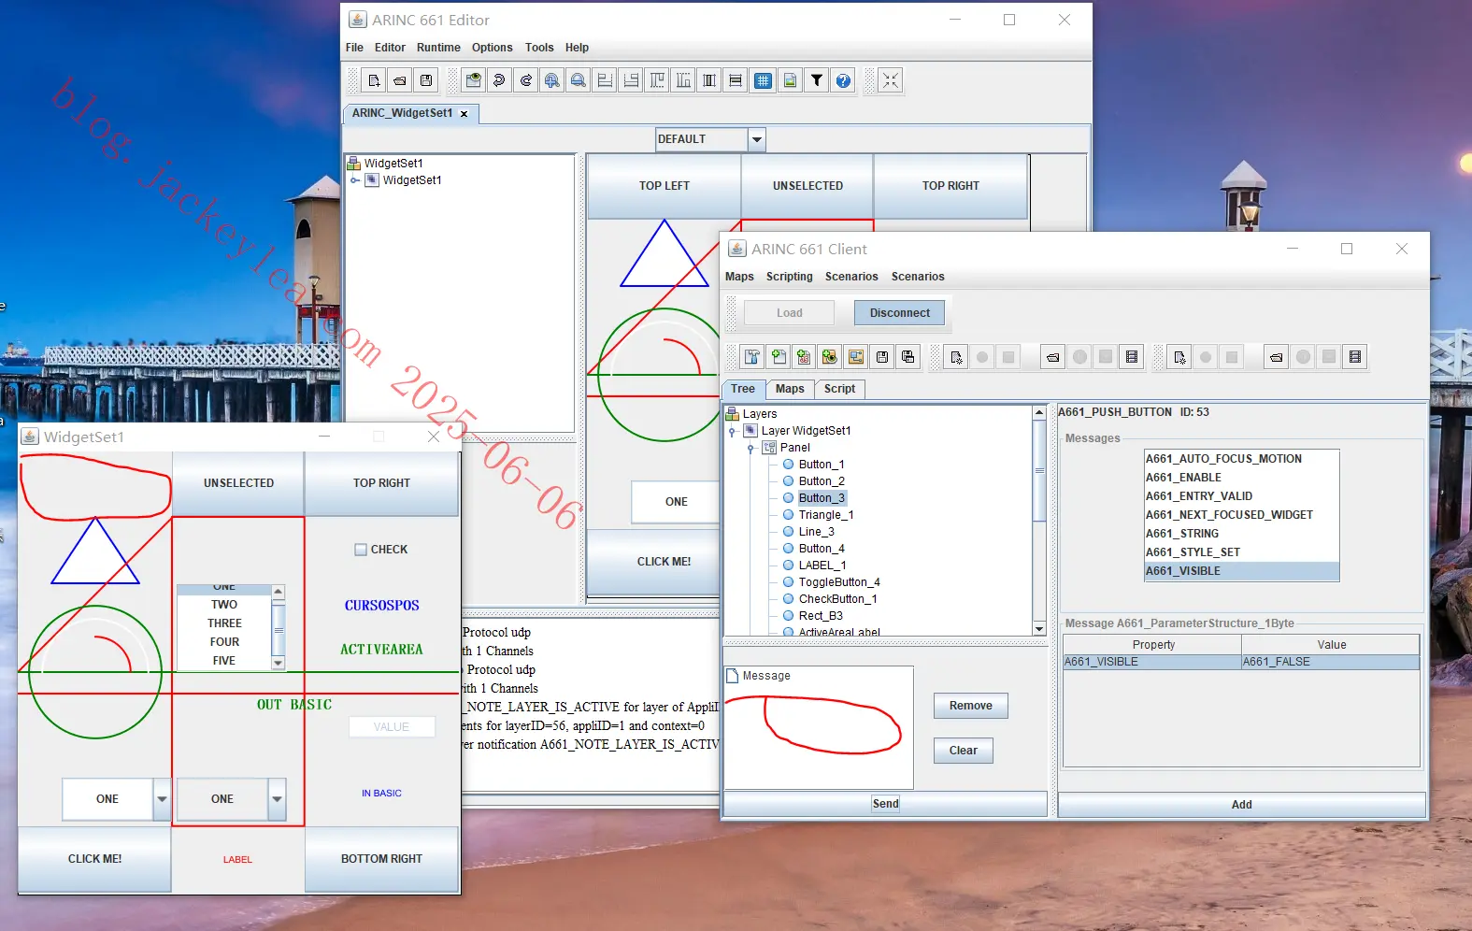
Task: Collapse the Layer WidgetSet1 tree node
Action: point(732,431)
